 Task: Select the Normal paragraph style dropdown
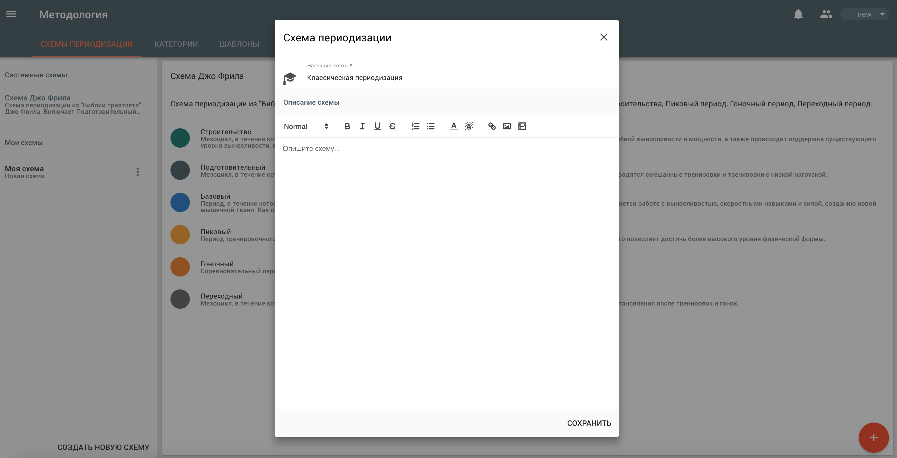(305, 126)
